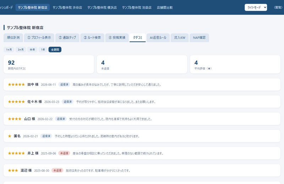Click the 未返信 badge on 井上 様 review

click(x=64, y=153)
